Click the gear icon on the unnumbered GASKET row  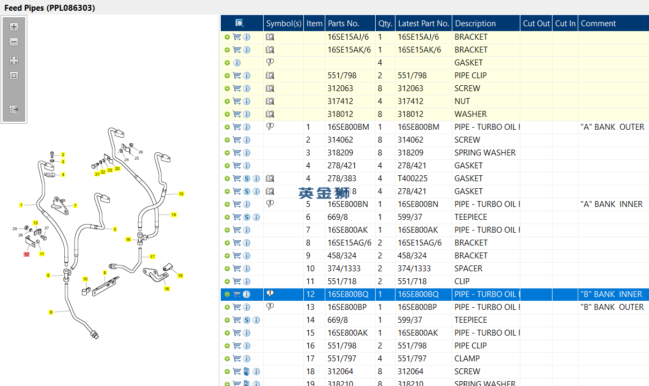pos(227,63)
